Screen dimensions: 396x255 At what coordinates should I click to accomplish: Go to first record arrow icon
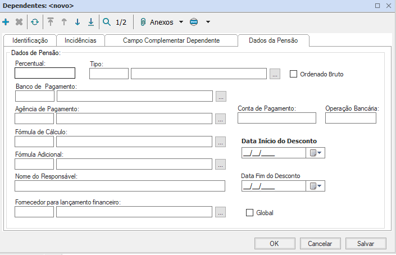point(51,22)
